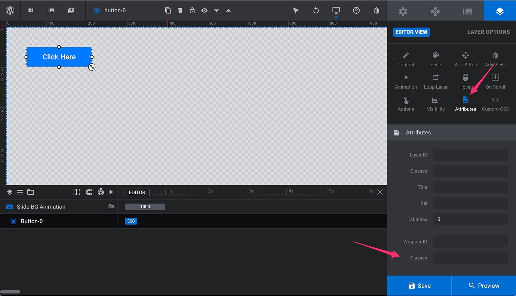Select the Style panel icon

(435, 58)
